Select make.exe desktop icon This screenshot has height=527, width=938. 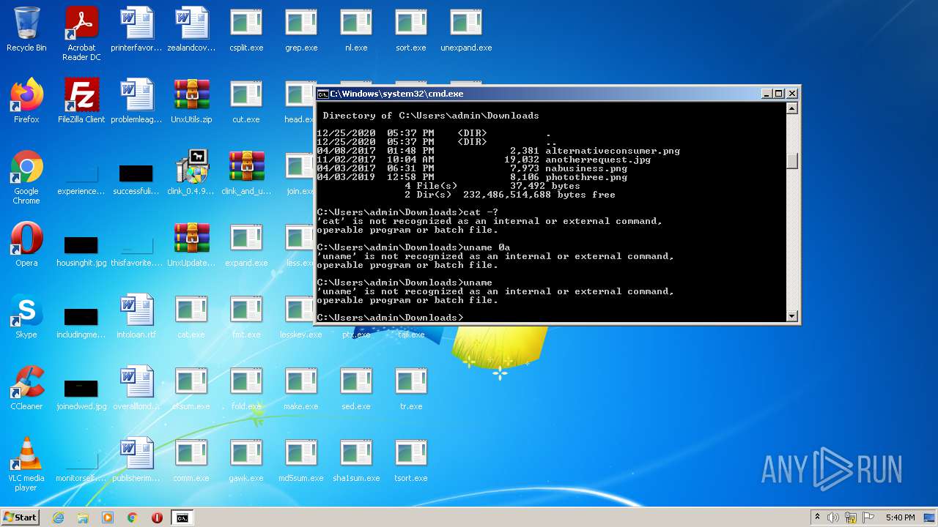click(301, 388)
